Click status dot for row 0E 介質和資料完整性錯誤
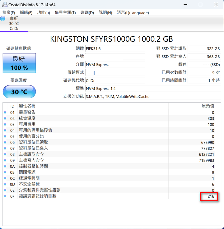 pyautogui.click(x=5, y=190)
